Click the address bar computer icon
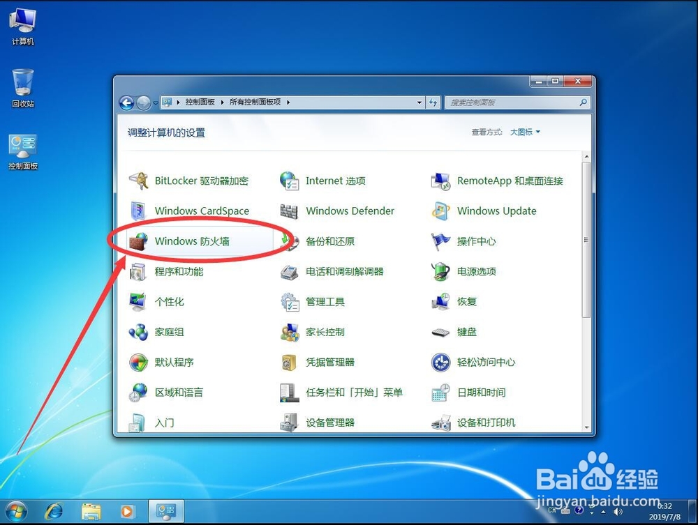The width and height of the screenshot is (698, 525). 167,102
